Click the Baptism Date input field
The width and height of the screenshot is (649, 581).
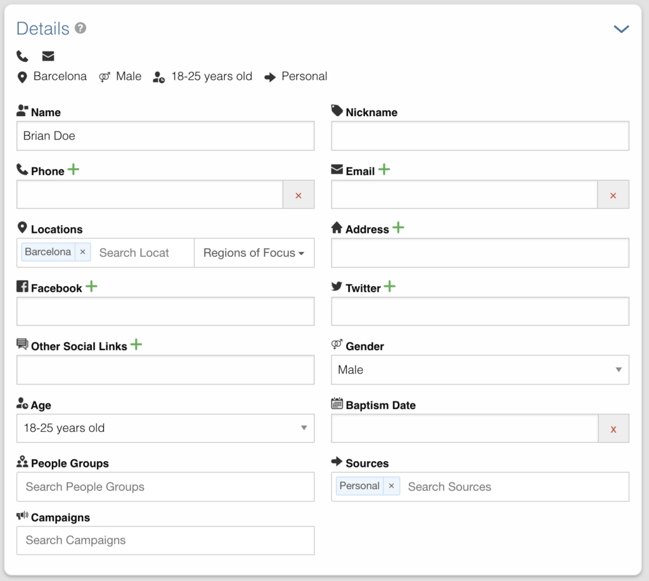[465, 428]
